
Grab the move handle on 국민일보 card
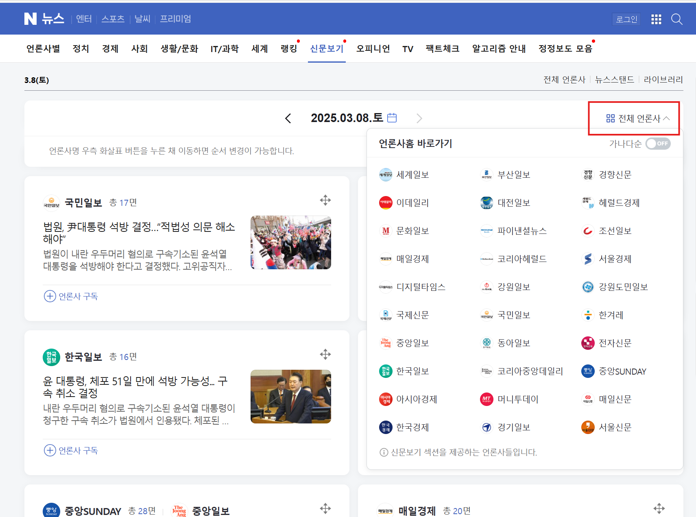(x=325, y=200)
